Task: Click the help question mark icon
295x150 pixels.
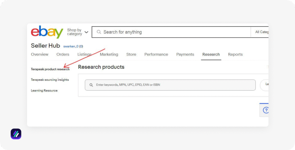Action: tap(266, 110)
